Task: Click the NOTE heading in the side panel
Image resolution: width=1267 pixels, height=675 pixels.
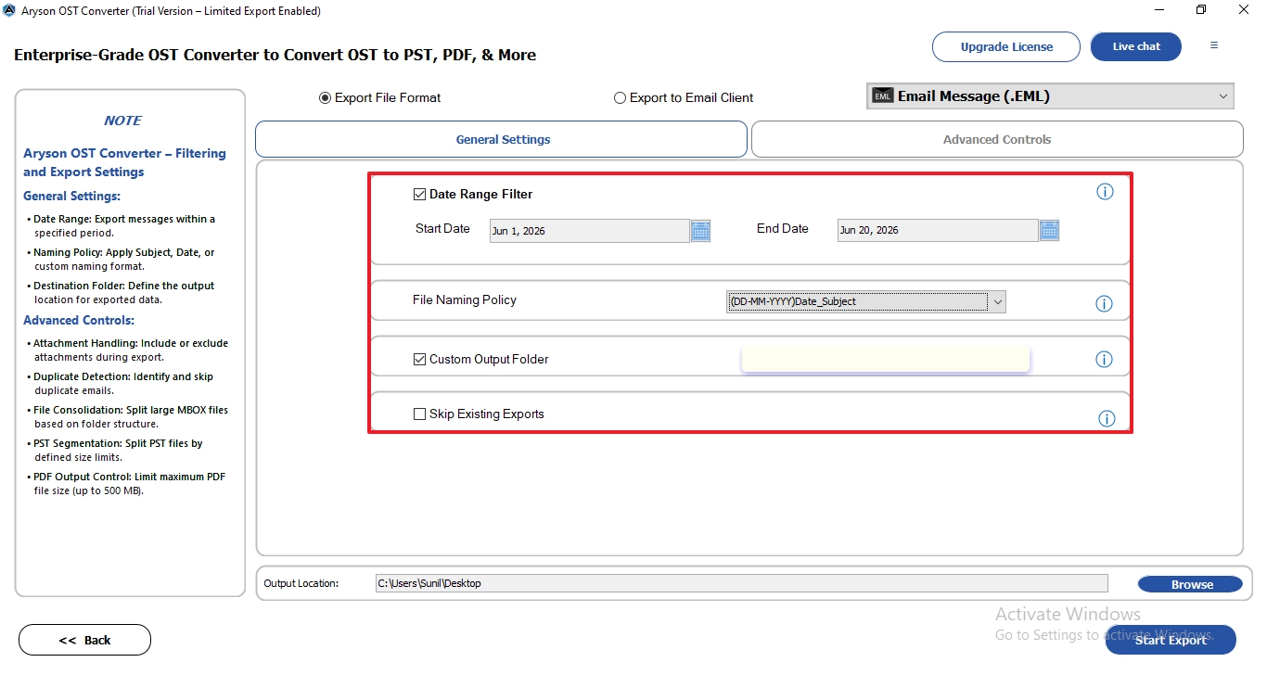Action: pos(122,121)
